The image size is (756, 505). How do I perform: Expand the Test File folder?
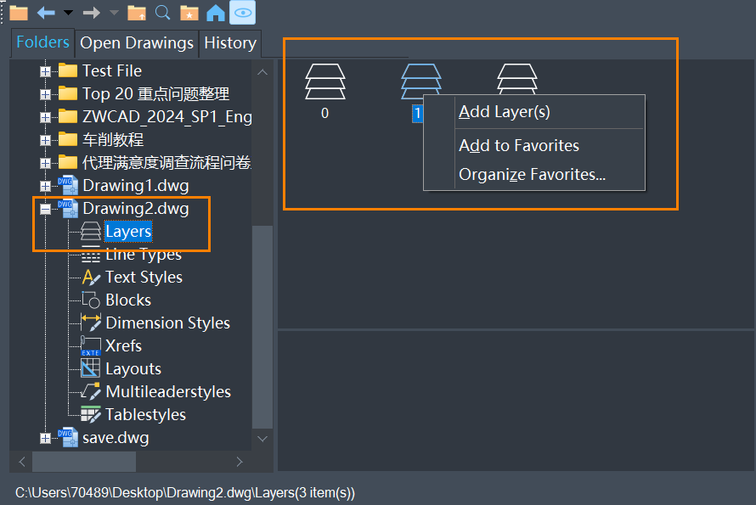point(45,72)
